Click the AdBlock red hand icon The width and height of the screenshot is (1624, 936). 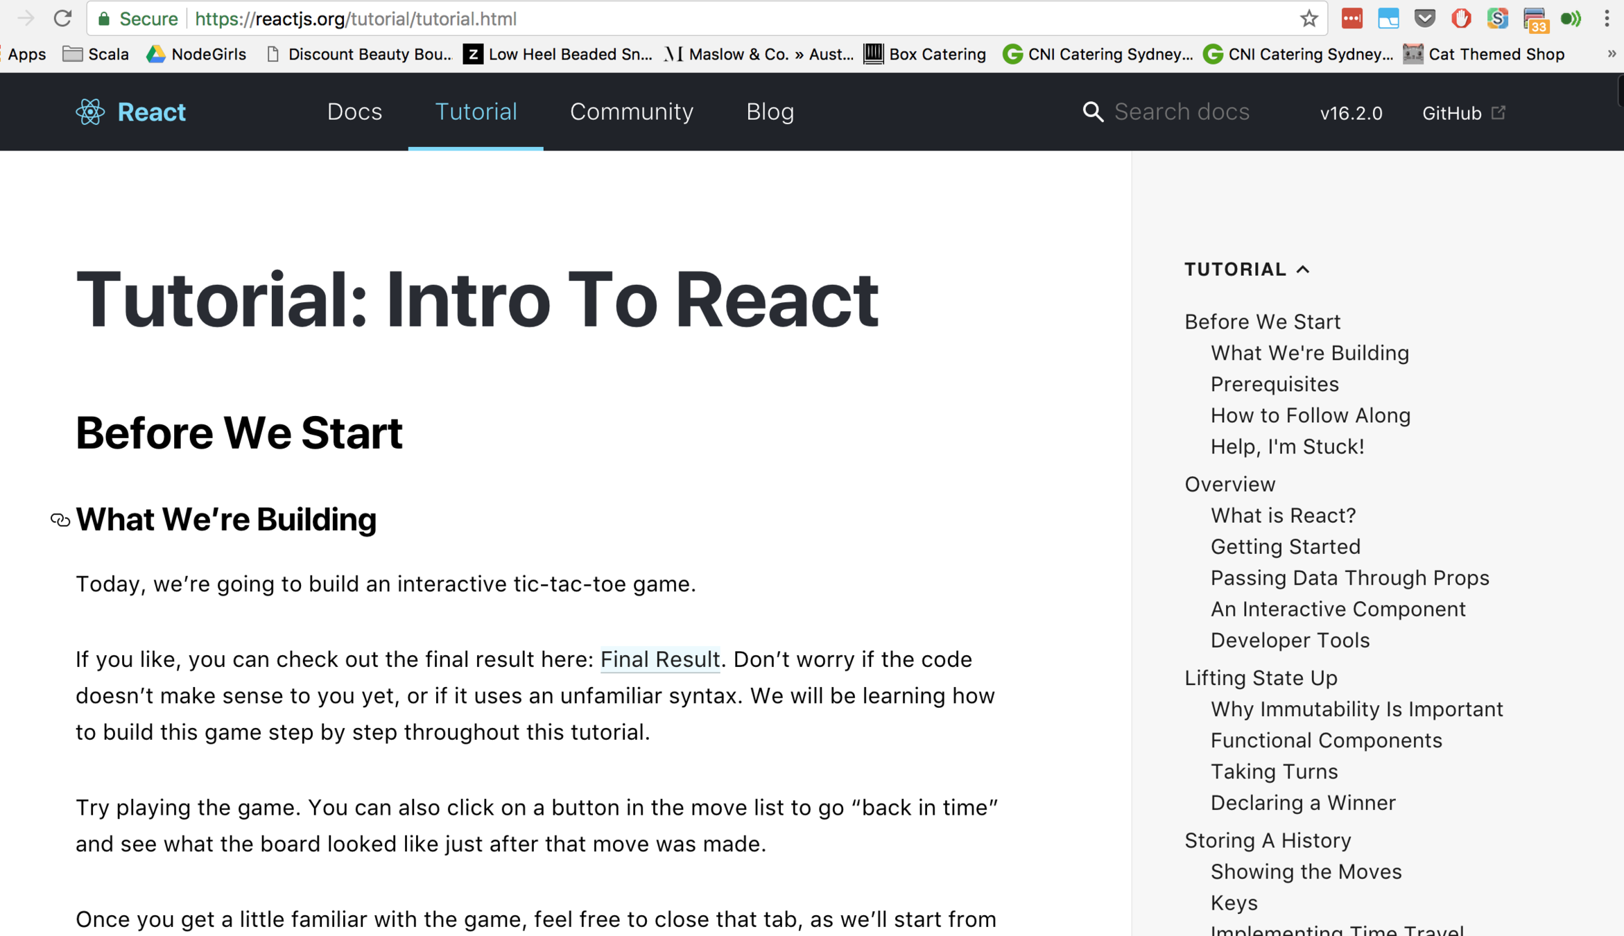(x=1461, y=19)
